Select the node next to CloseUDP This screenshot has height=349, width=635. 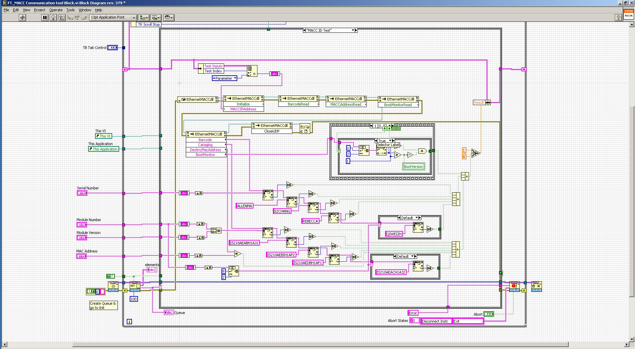(305, 128)
